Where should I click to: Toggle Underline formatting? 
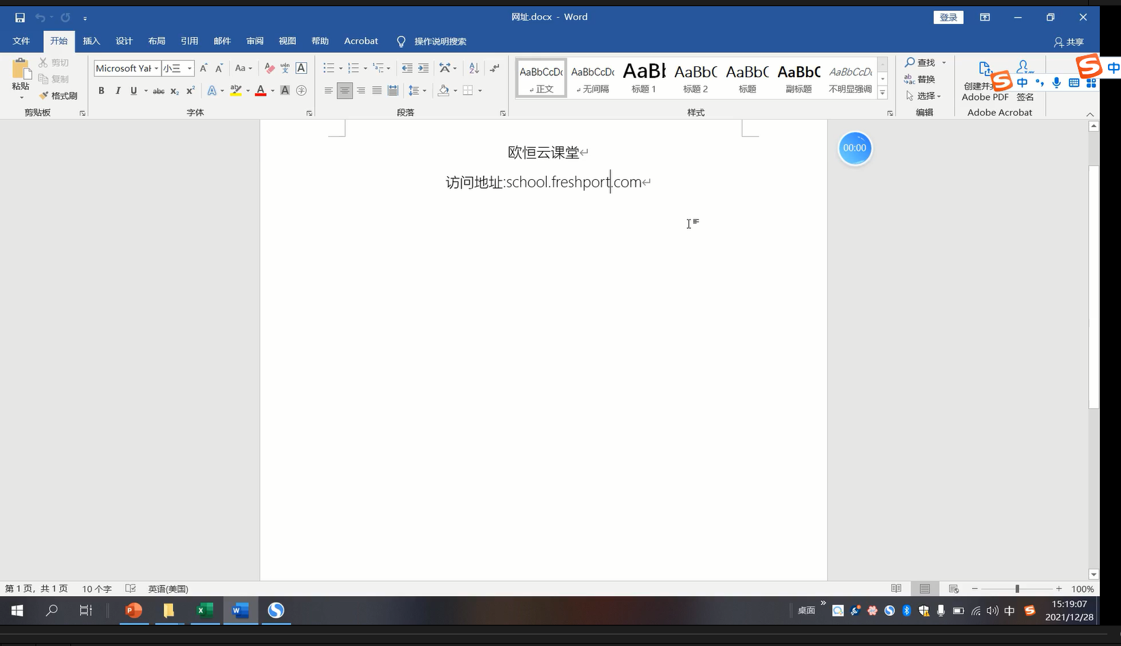133,90
